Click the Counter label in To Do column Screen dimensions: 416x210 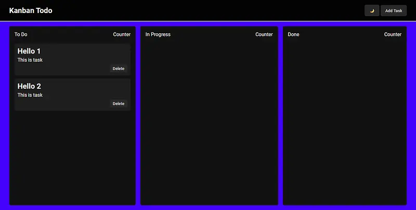pyautogui.click(x=122, y=34)
